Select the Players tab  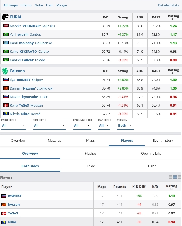(127, 140)
